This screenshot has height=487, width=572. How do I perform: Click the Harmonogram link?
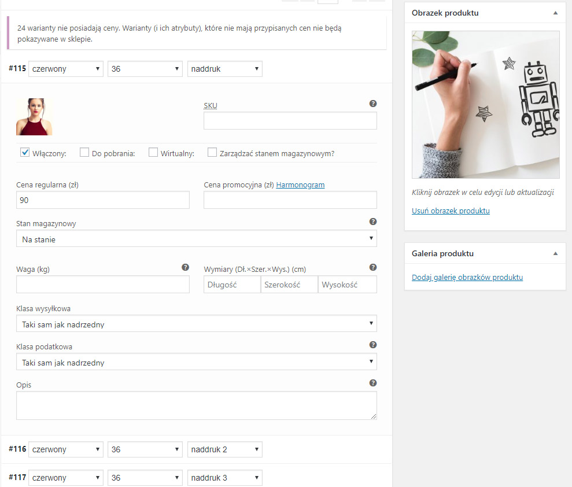300,185
